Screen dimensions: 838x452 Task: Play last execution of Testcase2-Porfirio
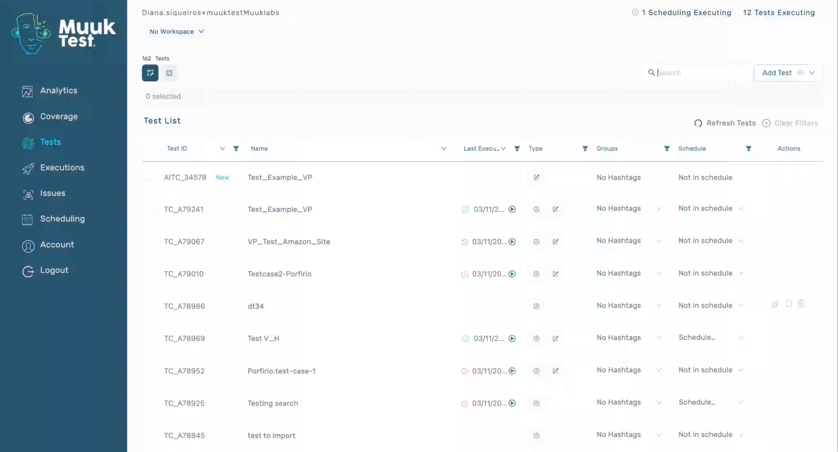pyautogui.click(x=512, y=274)
